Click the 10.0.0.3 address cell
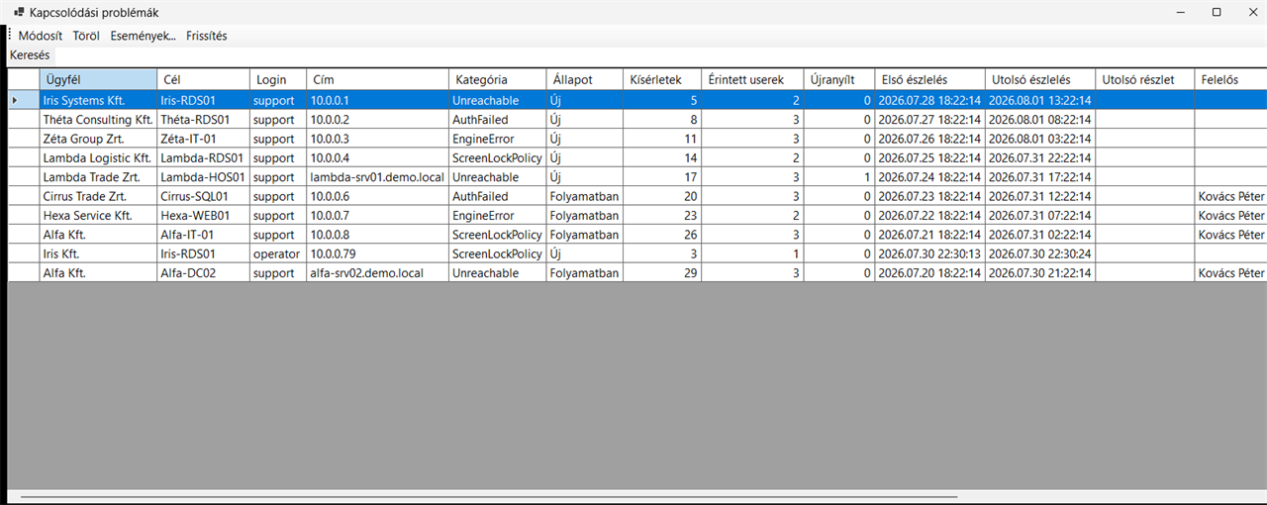 point(377,139)
